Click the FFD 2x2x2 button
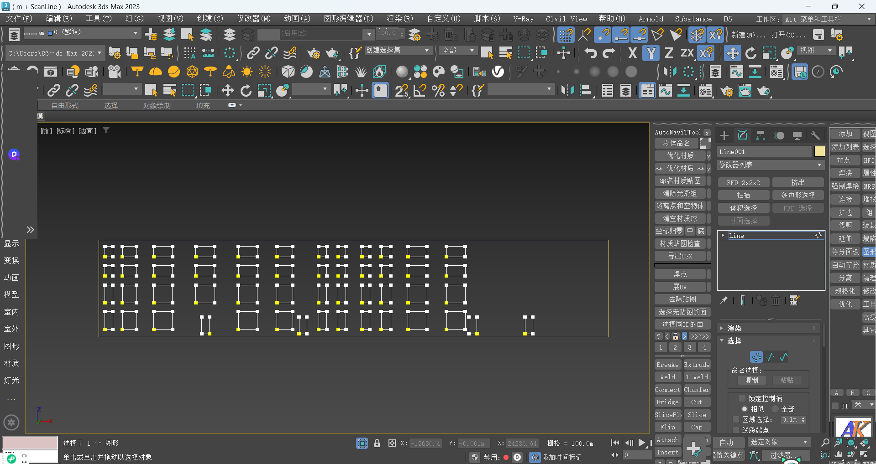The image size is (876, 464). tap(743, 182)
